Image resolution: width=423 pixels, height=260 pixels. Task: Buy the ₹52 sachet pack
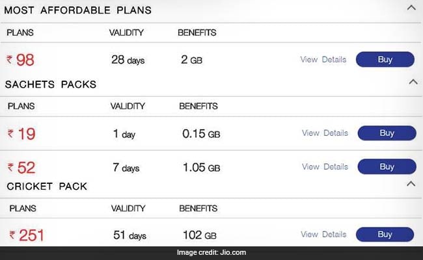pos(387,167)
